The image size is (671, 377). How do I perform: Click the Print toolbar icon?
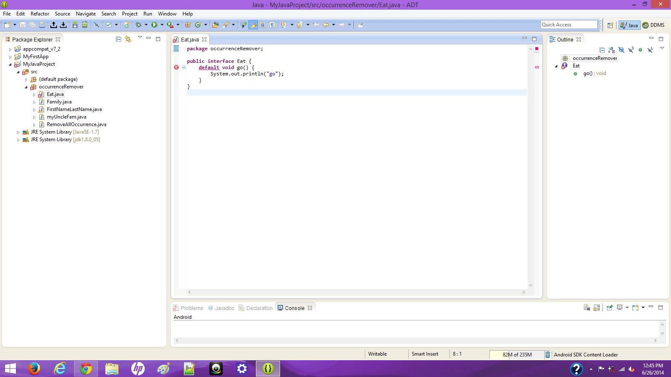point(42,25)
